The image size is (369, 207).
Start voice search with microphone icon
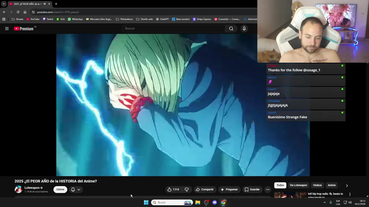(244, 28)
